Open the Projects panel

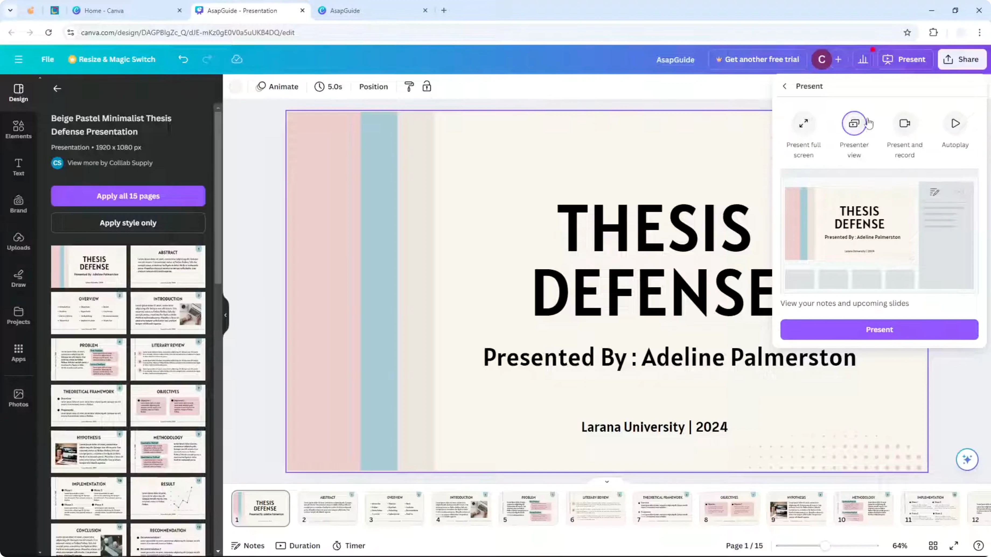point(19,316)
